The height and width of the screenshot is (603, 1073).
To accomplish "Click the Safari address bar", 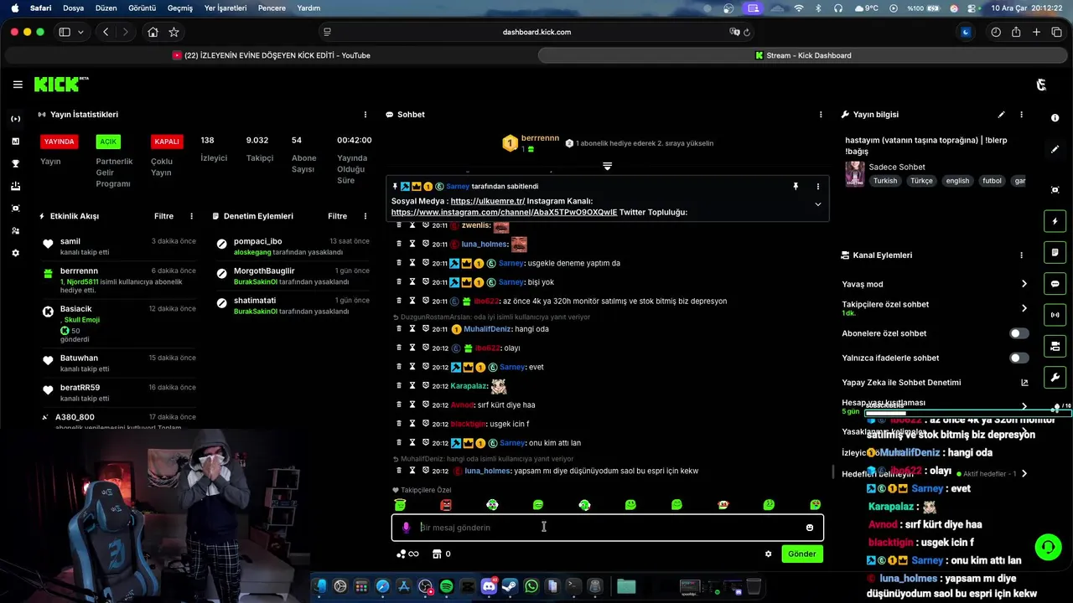I will coord(536,32).
